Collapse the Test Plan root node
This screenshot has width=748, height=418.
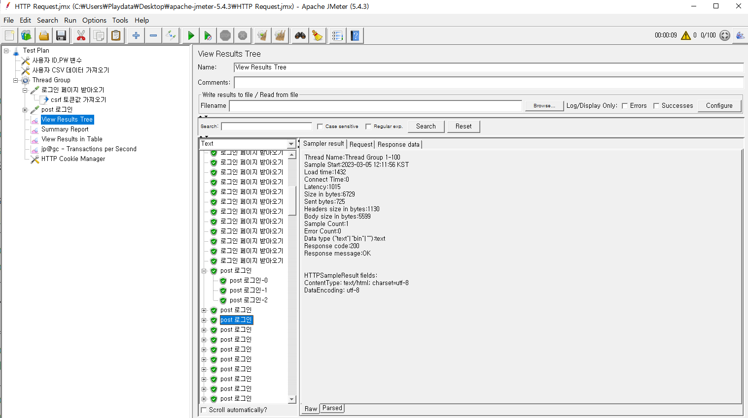click(x=6, y=50)
